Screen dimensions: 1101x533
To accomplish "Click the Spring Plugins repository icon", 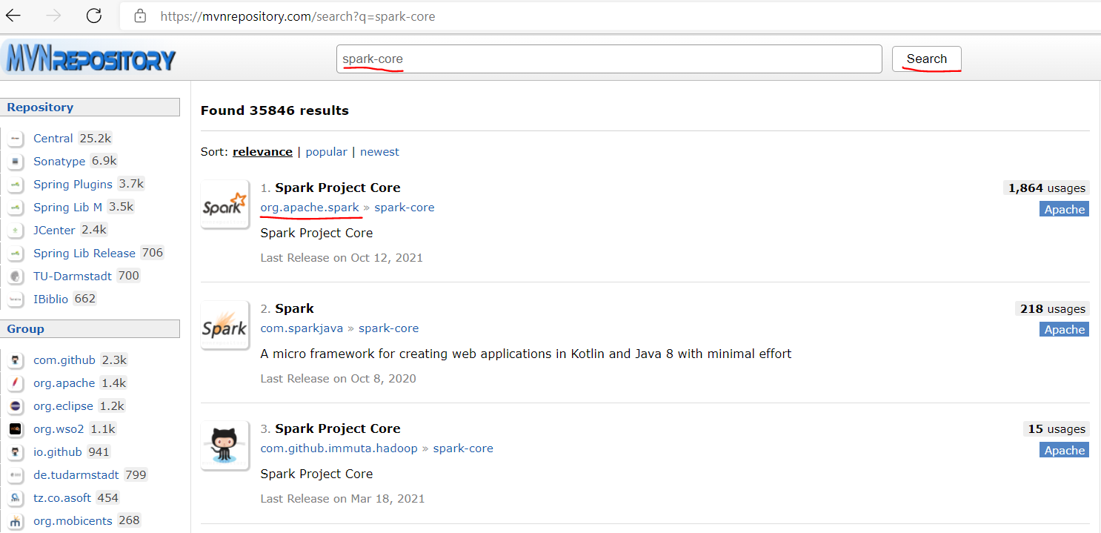I will (x=16, y=185).
